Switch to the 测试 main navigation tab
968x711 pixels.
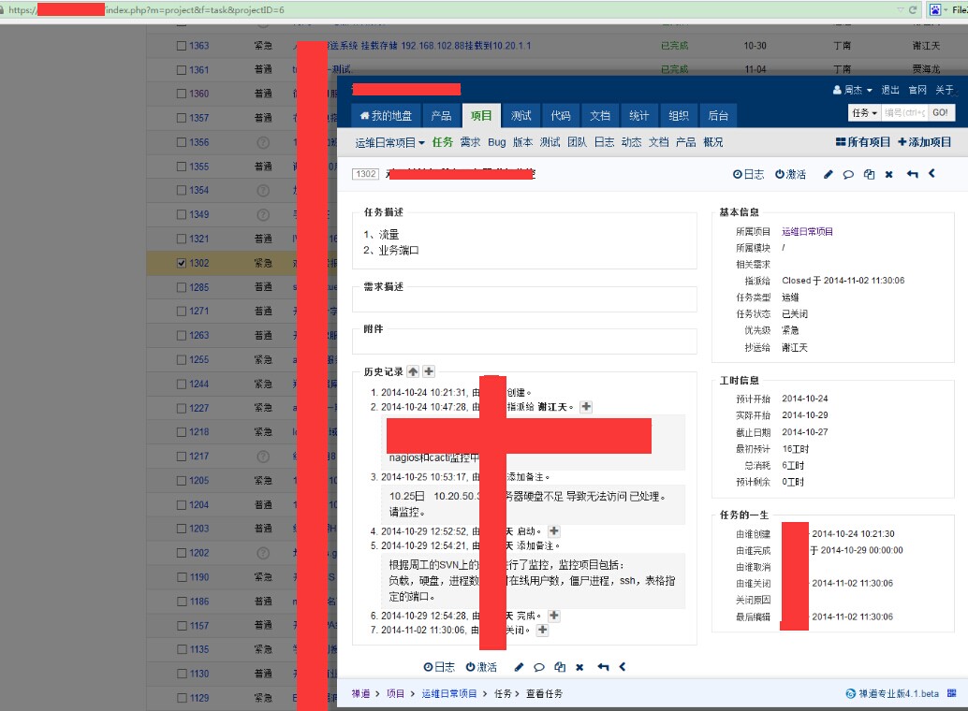521,116
